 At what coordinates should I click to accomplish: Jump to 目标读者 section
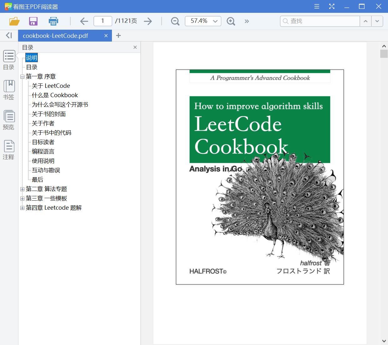click(x=43, y=142)
